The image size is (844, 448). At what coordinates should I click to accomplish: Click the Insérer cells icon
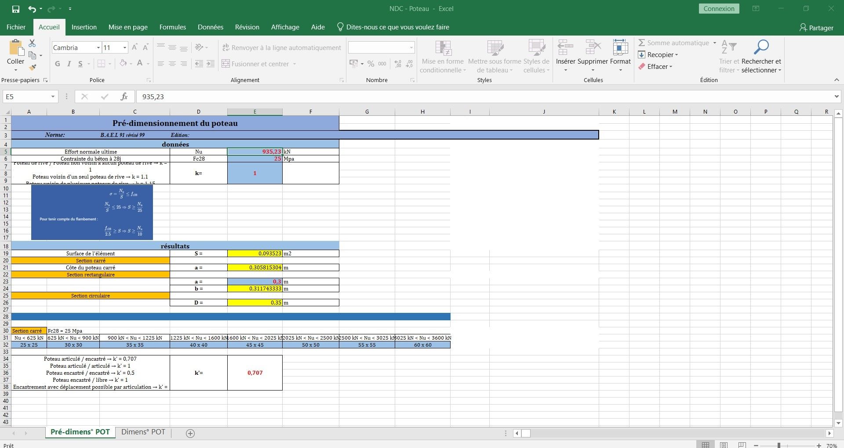tap(565, 47)
